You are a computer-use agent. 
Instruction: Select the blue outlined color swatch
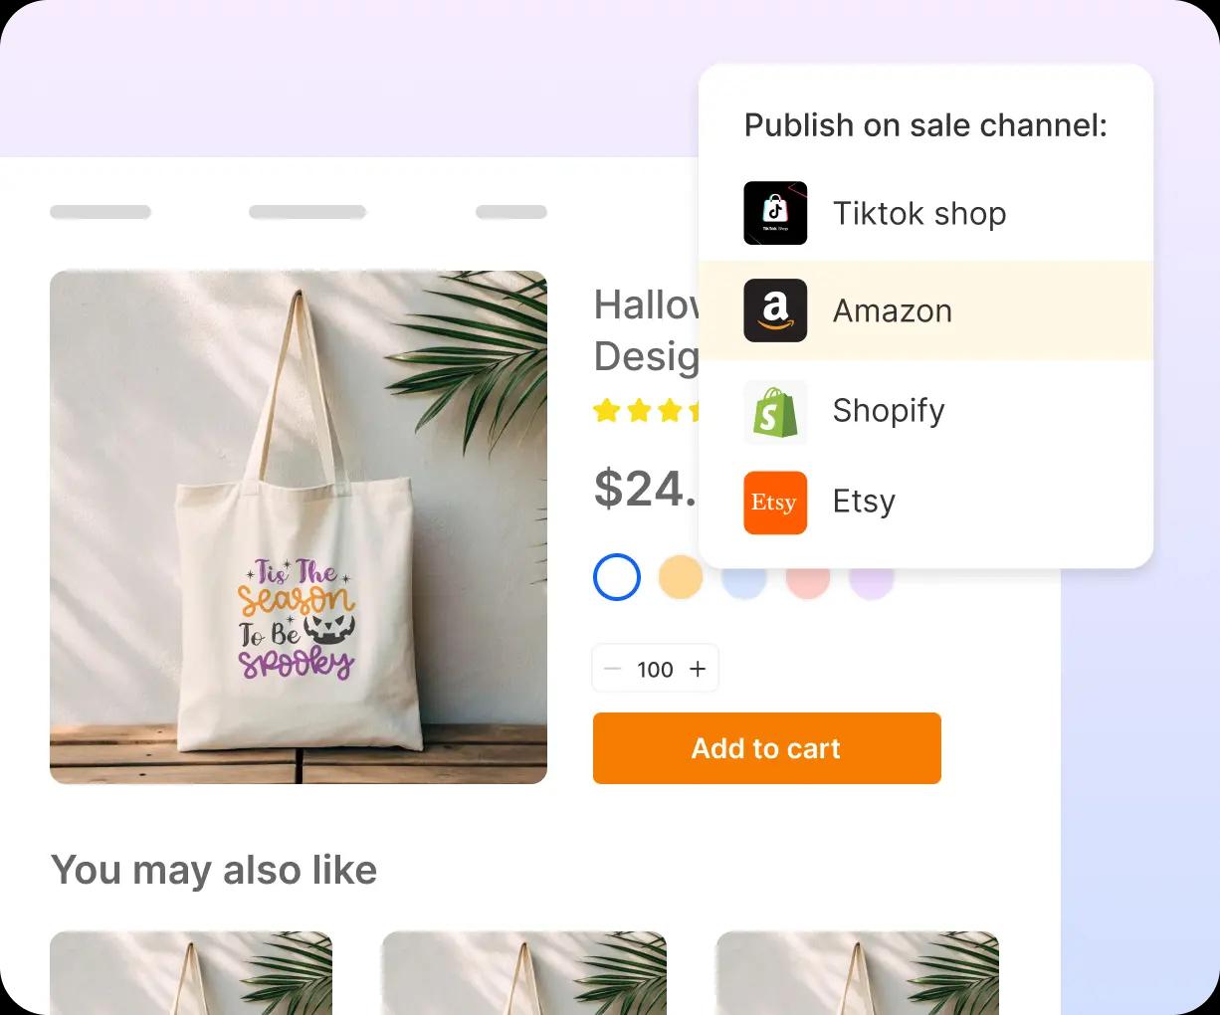pos(617,577)
